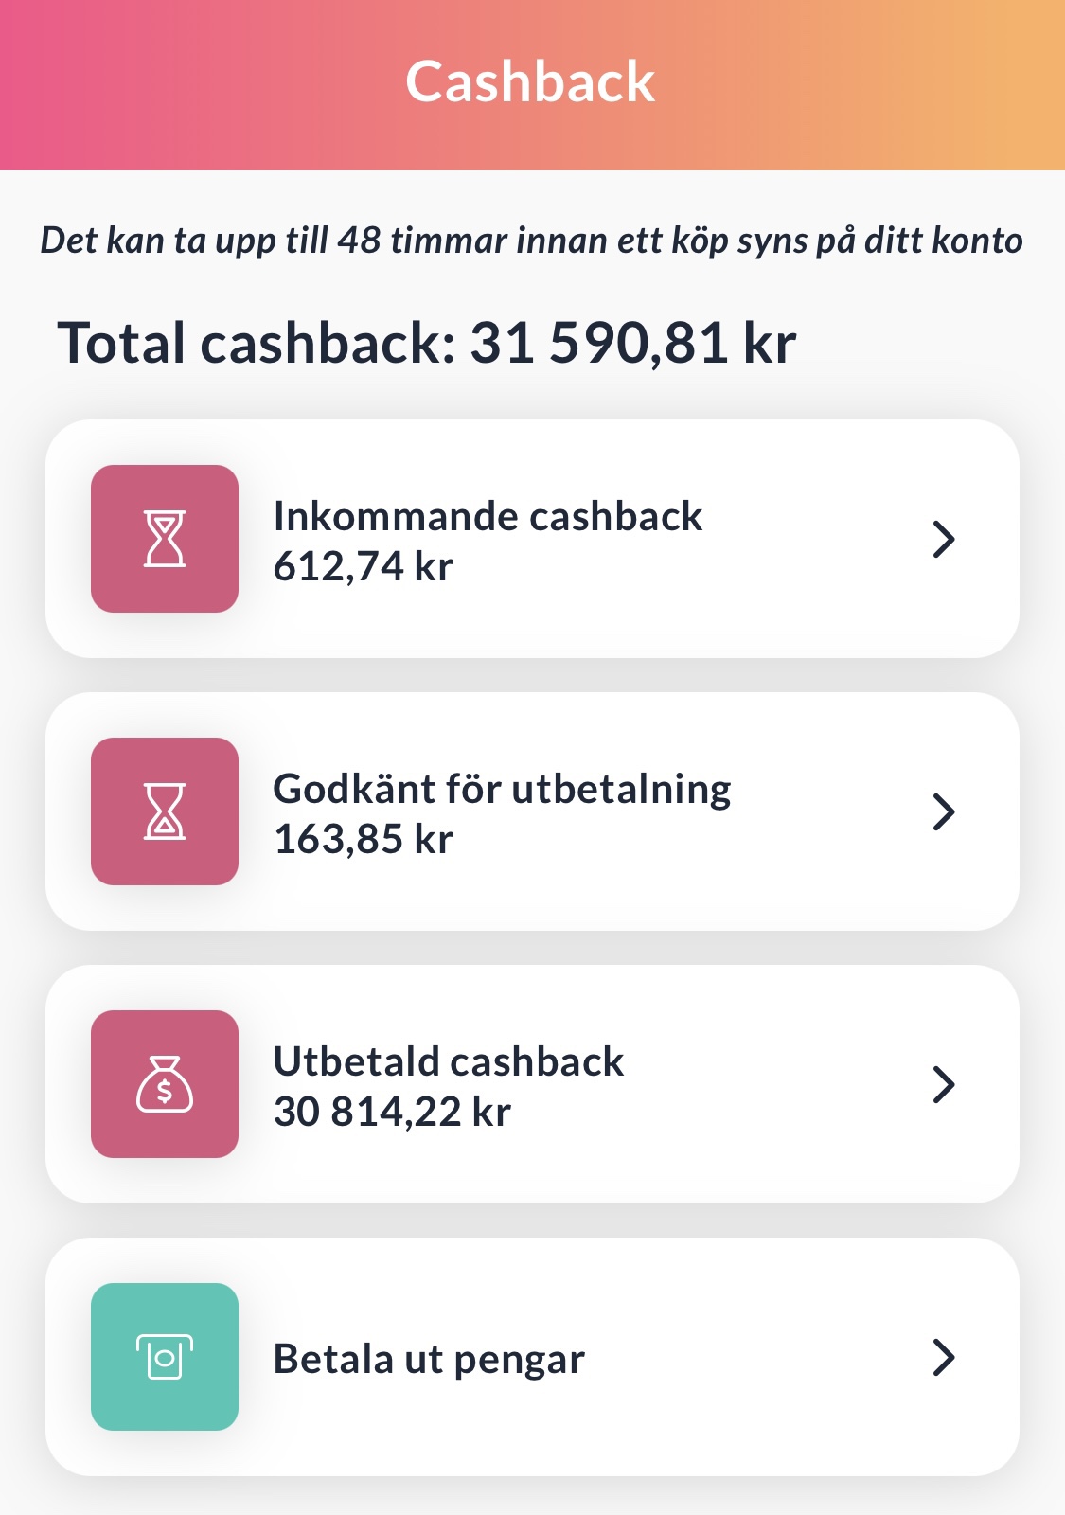Tap empty card area right of Betala ut pengar

(757, 1357)
